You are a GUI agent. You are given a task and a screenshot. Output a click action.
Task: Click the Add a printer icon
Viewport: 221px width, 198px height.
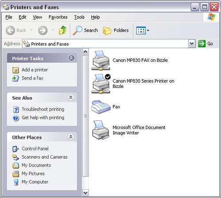(15, 70)
